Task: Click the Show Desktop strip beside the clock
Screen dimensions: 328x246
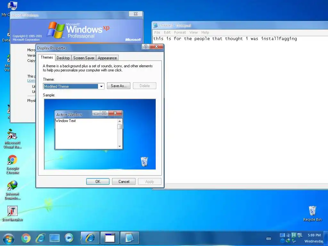Action: click(326, 238)
